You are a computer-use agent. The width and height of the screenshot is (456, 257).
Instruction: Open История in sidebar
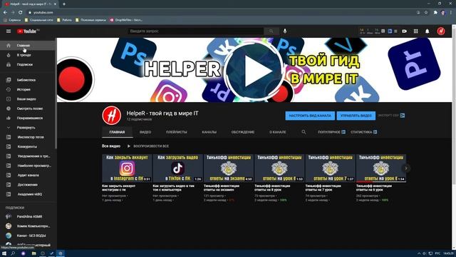[28, 89]
